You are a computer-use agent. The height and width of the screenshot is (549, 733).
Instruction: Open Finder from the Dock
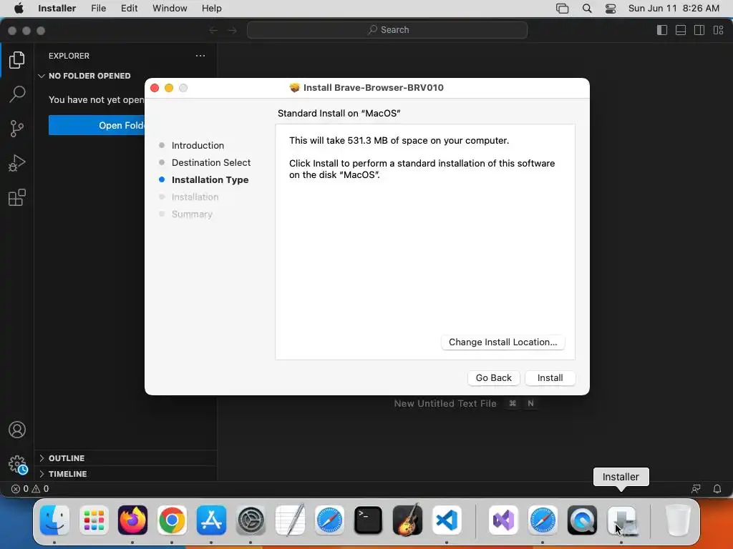click(x=54, y=520)
